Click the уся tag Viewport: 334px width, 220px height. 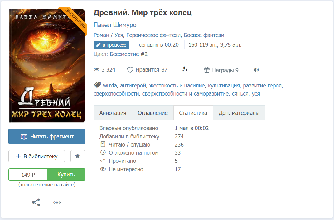click(x=256, y=94)
